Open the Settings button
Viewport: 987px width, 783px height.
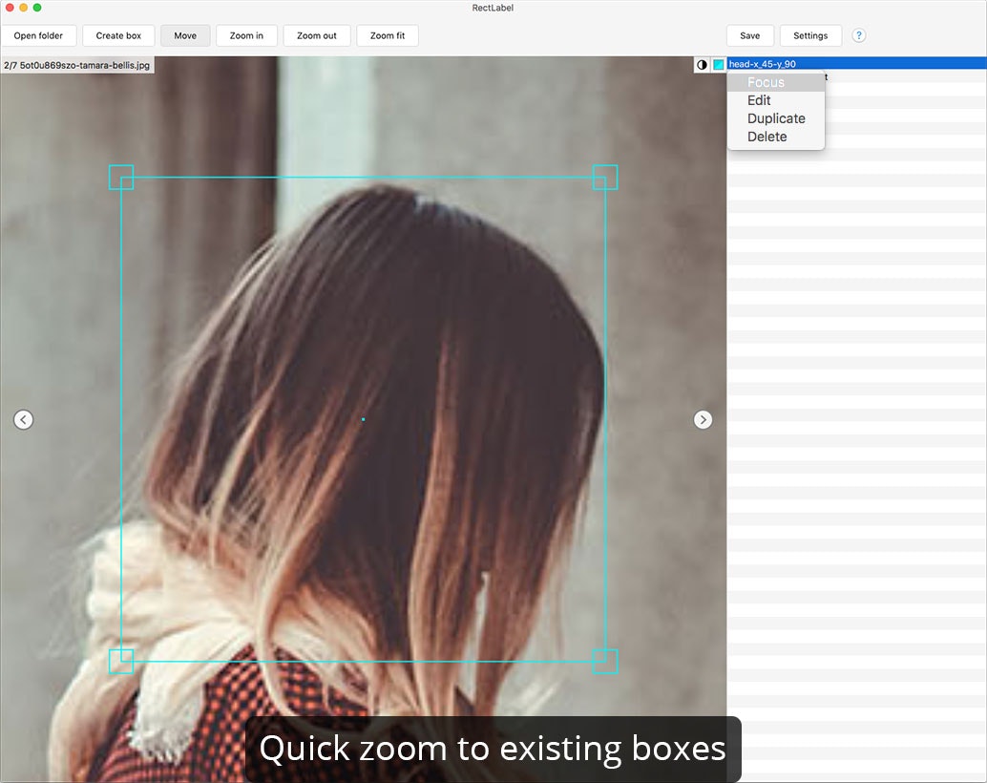tap(810, 36)
